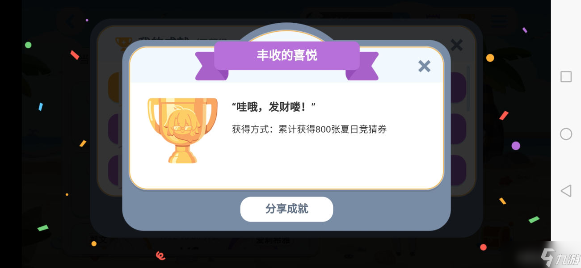Click the purple 丰收的喜悦 ribbon title
The image size is (581, 268).
(286, 55)
